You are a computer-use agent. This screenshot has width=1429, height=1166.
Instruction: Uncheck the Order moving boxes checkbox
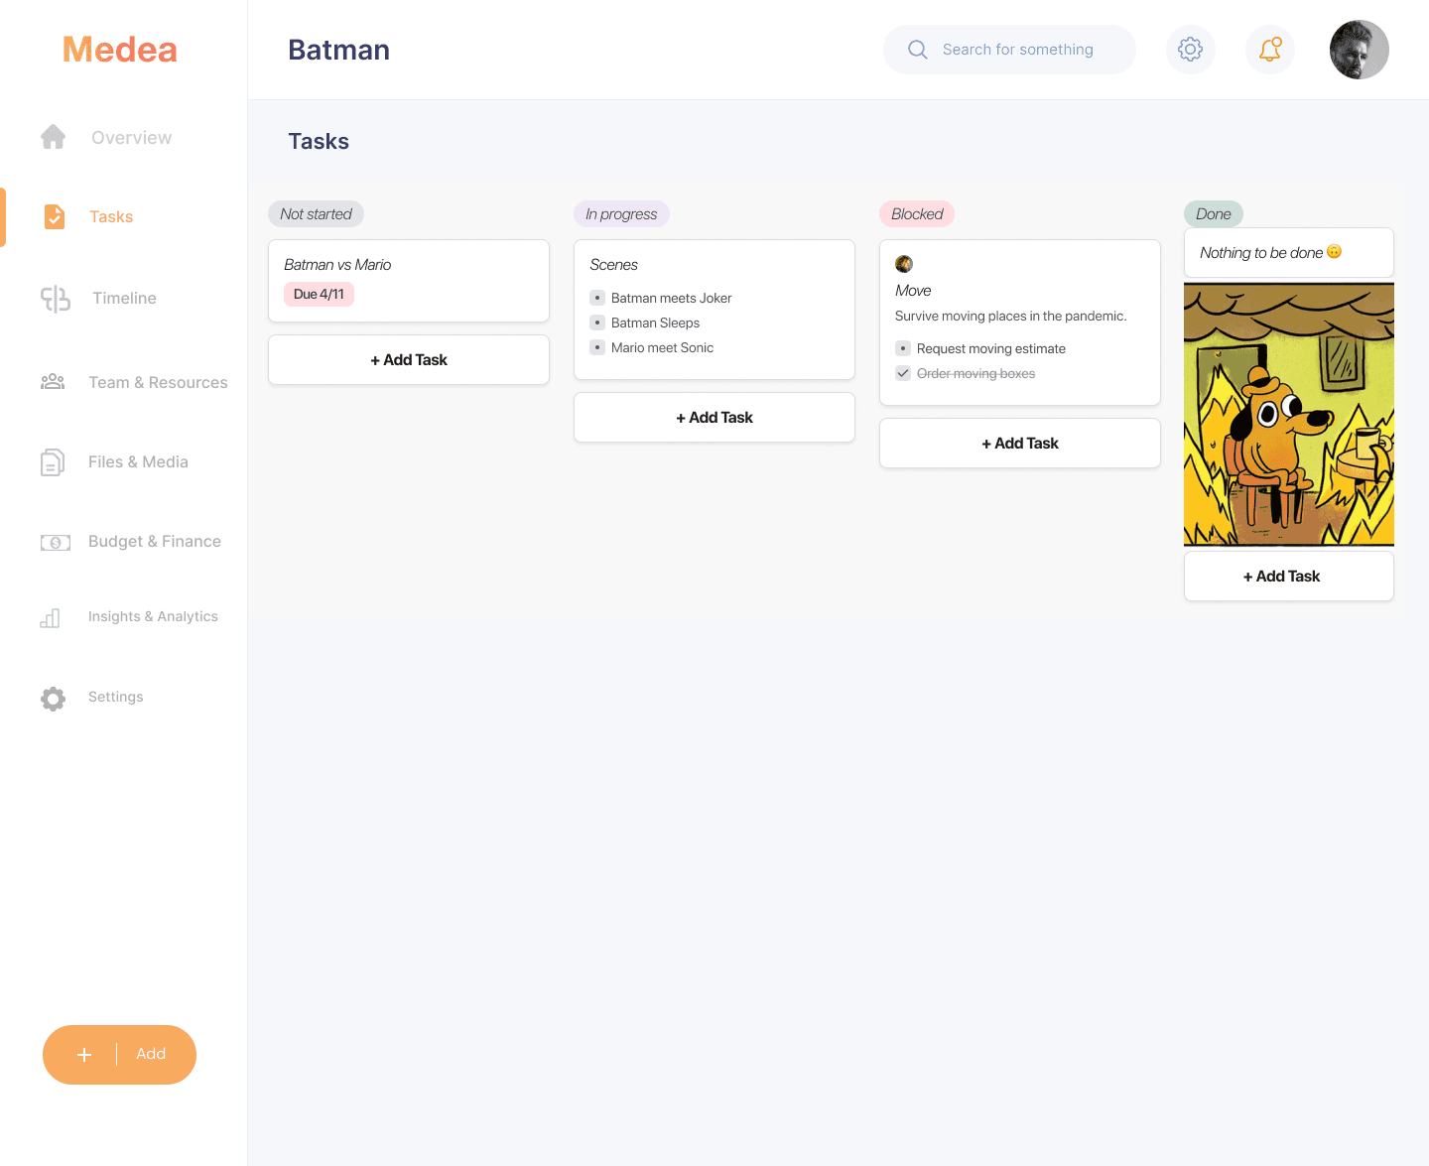pos(903,373)
